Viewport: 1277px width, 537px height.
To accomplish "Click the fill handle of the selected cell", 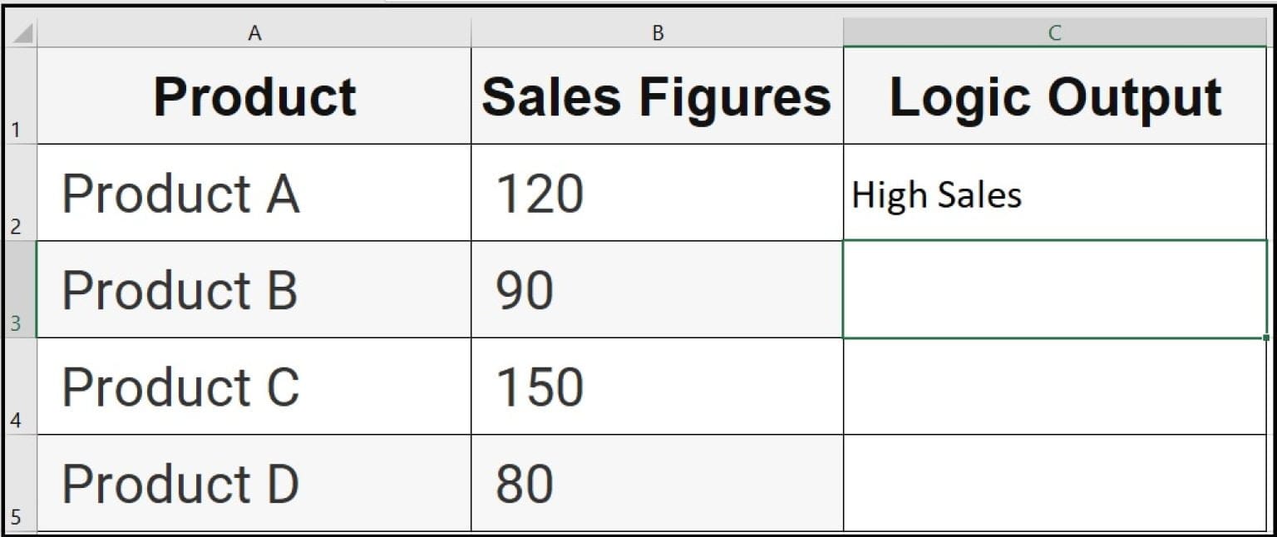I will coord(1265,337).
